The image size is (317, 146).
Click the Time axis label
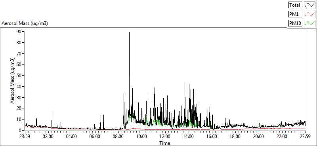coord(164,143)
